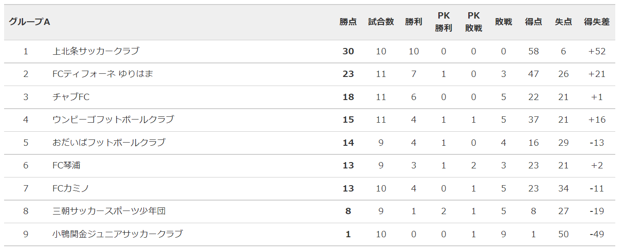Select the 勝点 column header
Viewport: 618px width, 249px height.
pyautogui.click(x=348, y=22)
